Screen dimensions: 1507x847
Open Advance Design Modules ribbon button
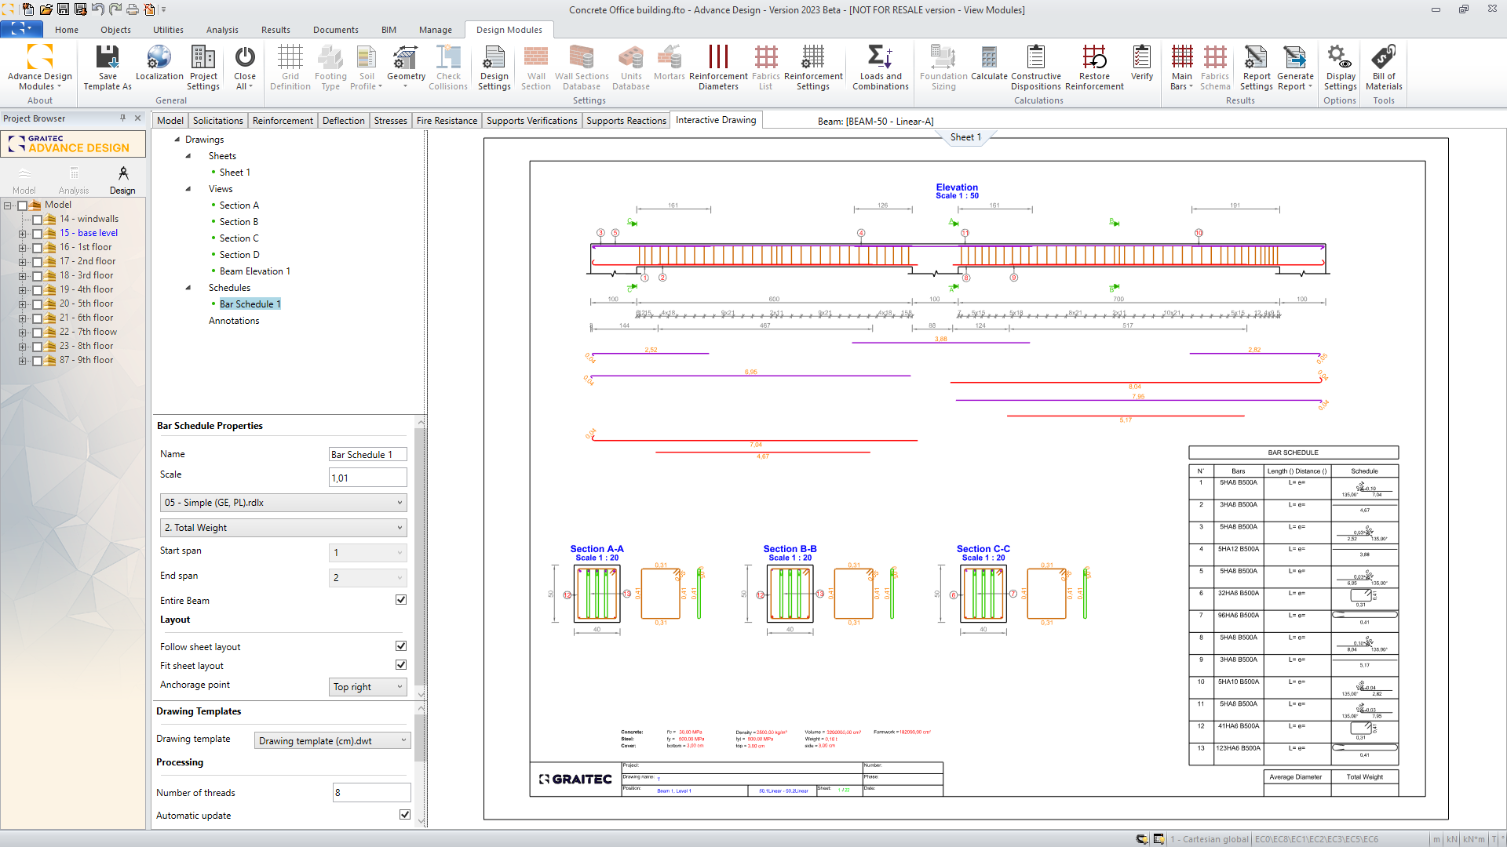[40, 67]
